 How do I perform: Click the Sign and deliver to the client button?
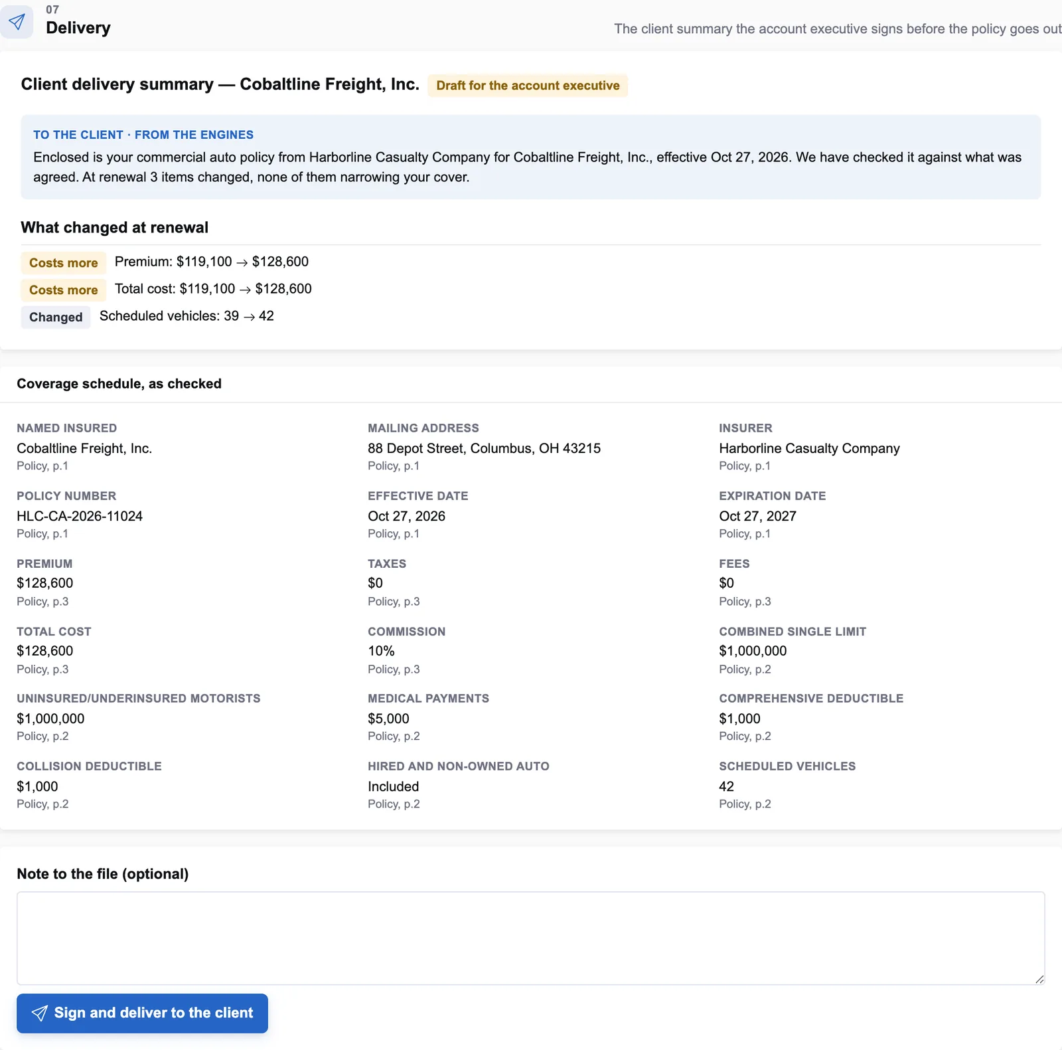[x=142, y=1013]
